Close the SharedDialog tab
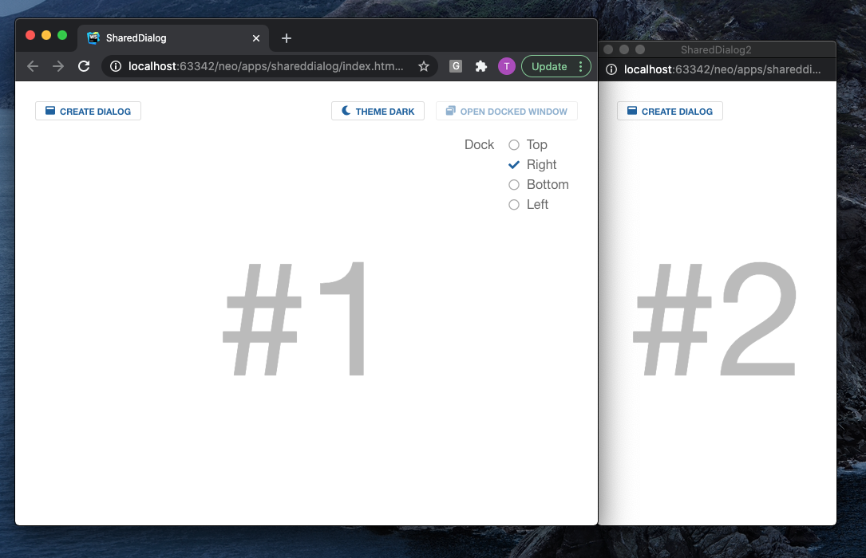Image resolution: width=866 pixels, height=558 pixels. tap(256, 38)
